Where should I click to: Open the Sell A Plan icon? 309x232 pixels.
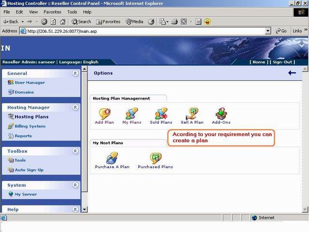click(x=192, y=114)
